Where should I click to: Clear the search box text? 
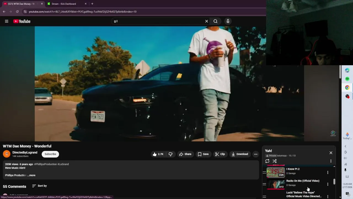[x=207, y=21]
